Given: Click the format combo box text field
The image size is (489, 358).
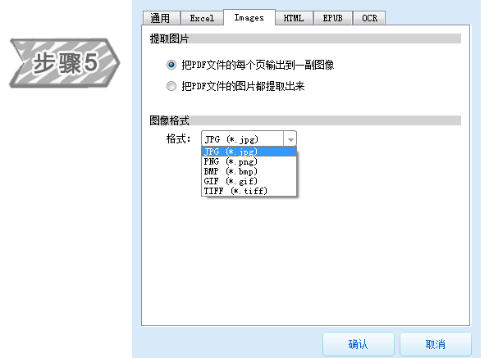Looking at the screenshot, I should point(243,139).
